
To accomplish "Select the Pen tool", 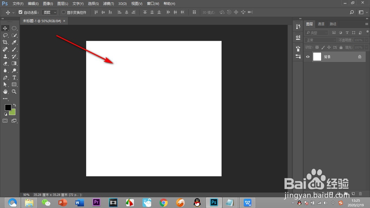I will pos(5,77).
